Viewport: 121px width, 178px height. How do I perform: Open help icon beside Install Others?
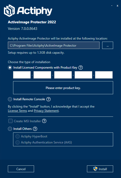pyautogui.click(x=35, y=129)
